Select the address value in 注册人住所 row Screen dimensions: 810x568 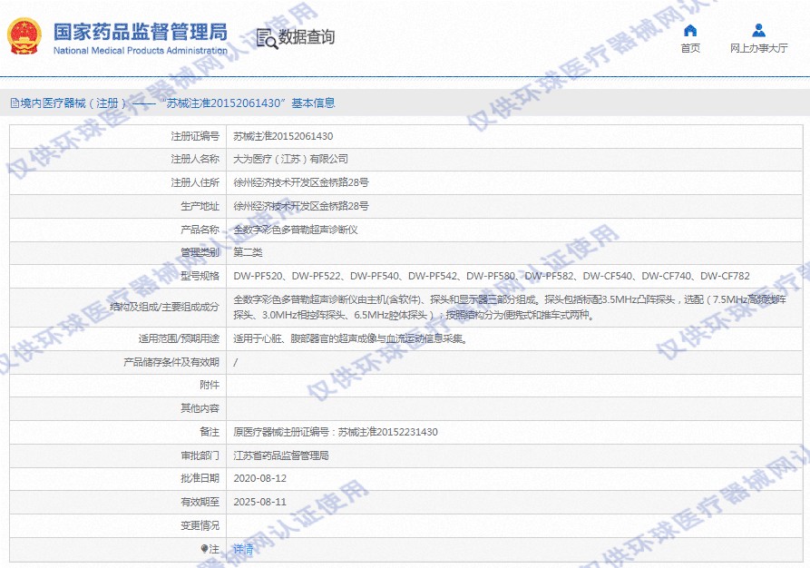tap(301, 182)
